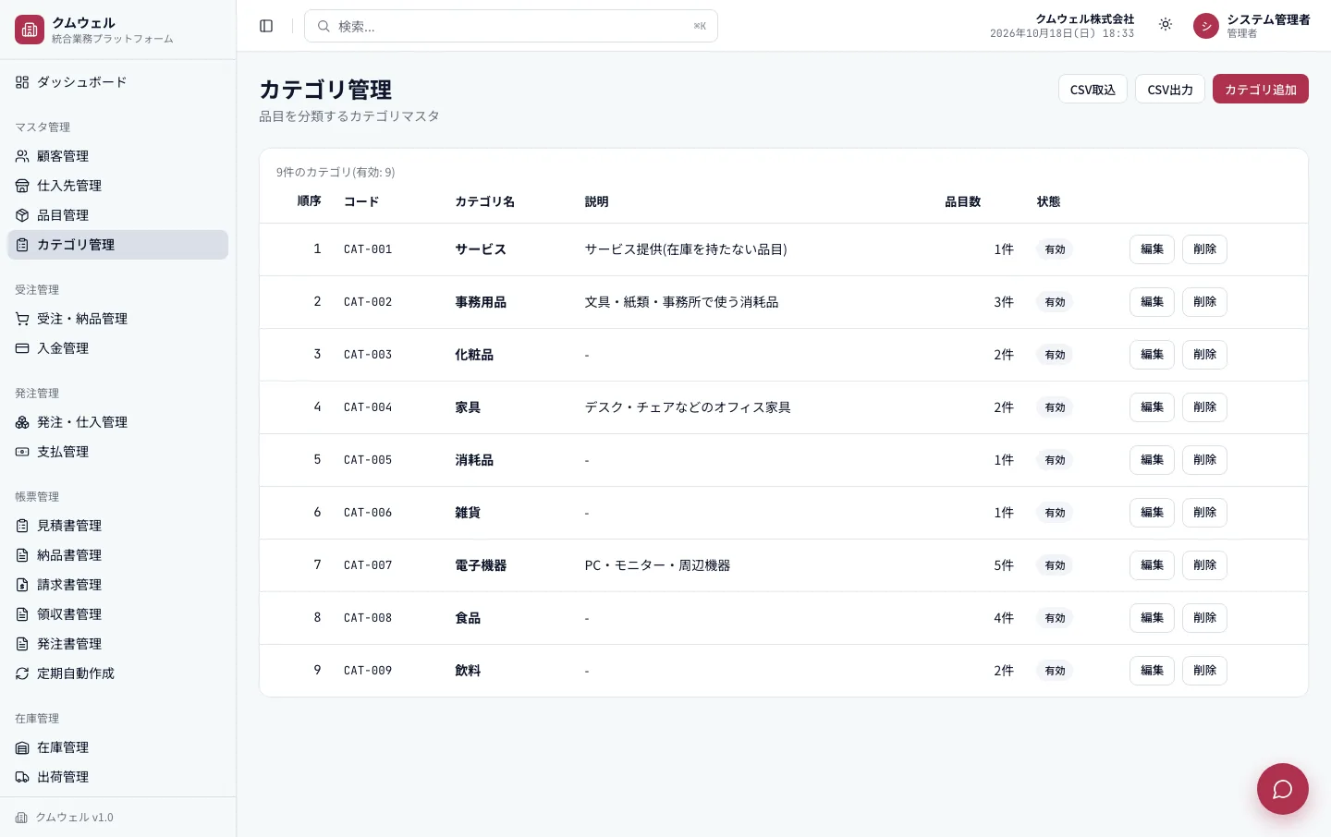Click the カテゴリ追加 button
1331x837 pixels.
click(1261, 89)
